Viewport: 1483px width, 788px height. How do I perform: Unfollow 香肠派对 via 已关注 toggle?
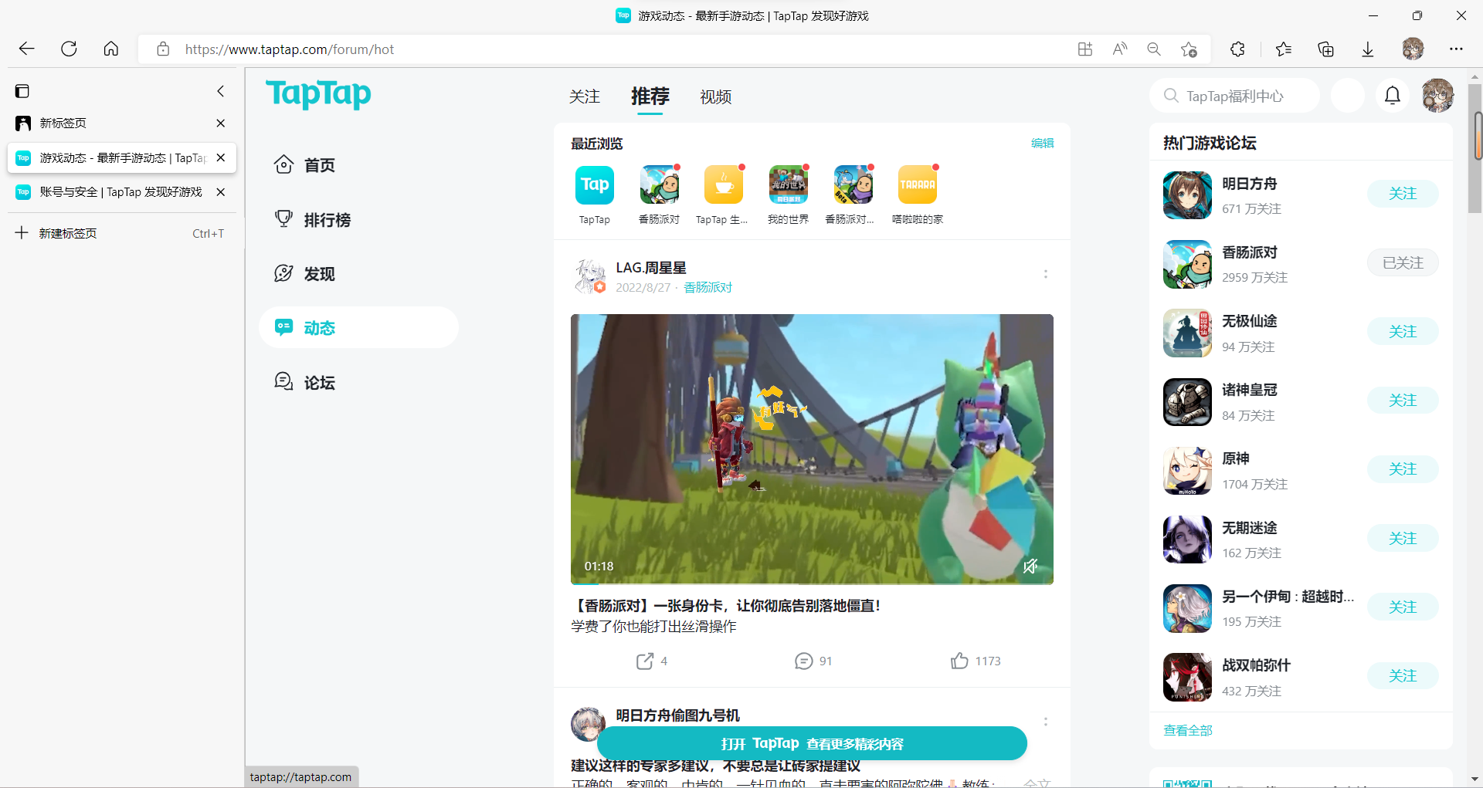(1403, 262)
